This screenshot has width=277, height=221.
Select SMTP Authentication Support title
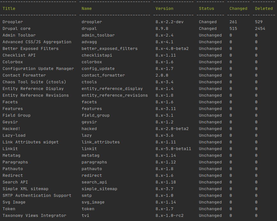tap(37, 196)
